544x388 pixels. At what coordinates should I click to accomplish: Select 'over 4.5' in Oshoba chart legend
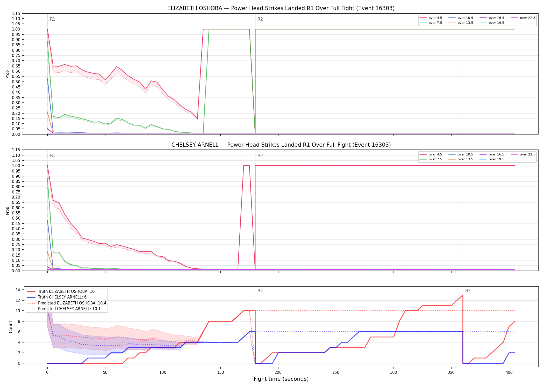[431, 18]
